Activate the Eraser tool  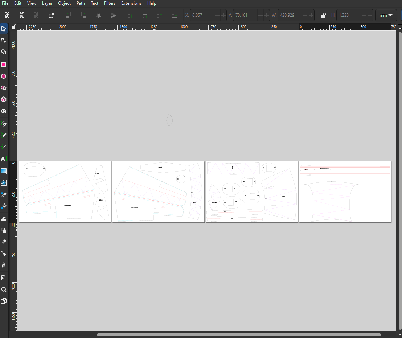[4, 242]
